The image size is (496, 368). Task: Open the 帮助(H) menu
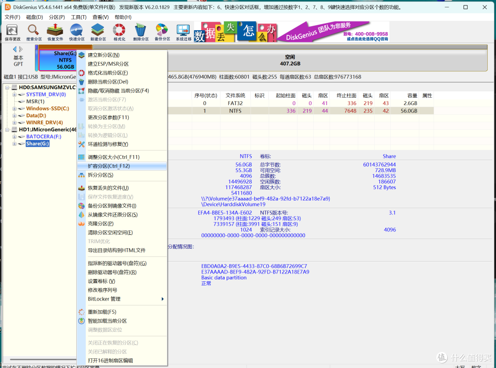(123, 17)
